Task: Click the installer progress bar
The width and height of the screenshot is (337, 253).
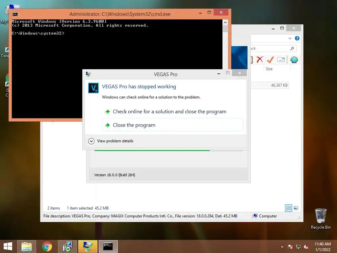Action: click(168, 150)
